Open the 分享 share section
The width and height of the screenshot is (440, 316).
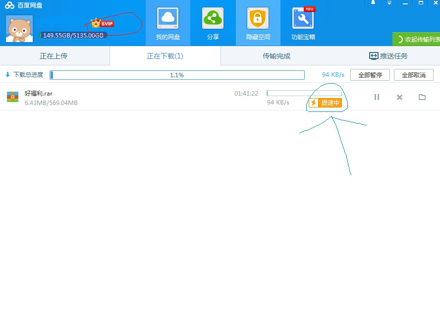tap(213, 23)
